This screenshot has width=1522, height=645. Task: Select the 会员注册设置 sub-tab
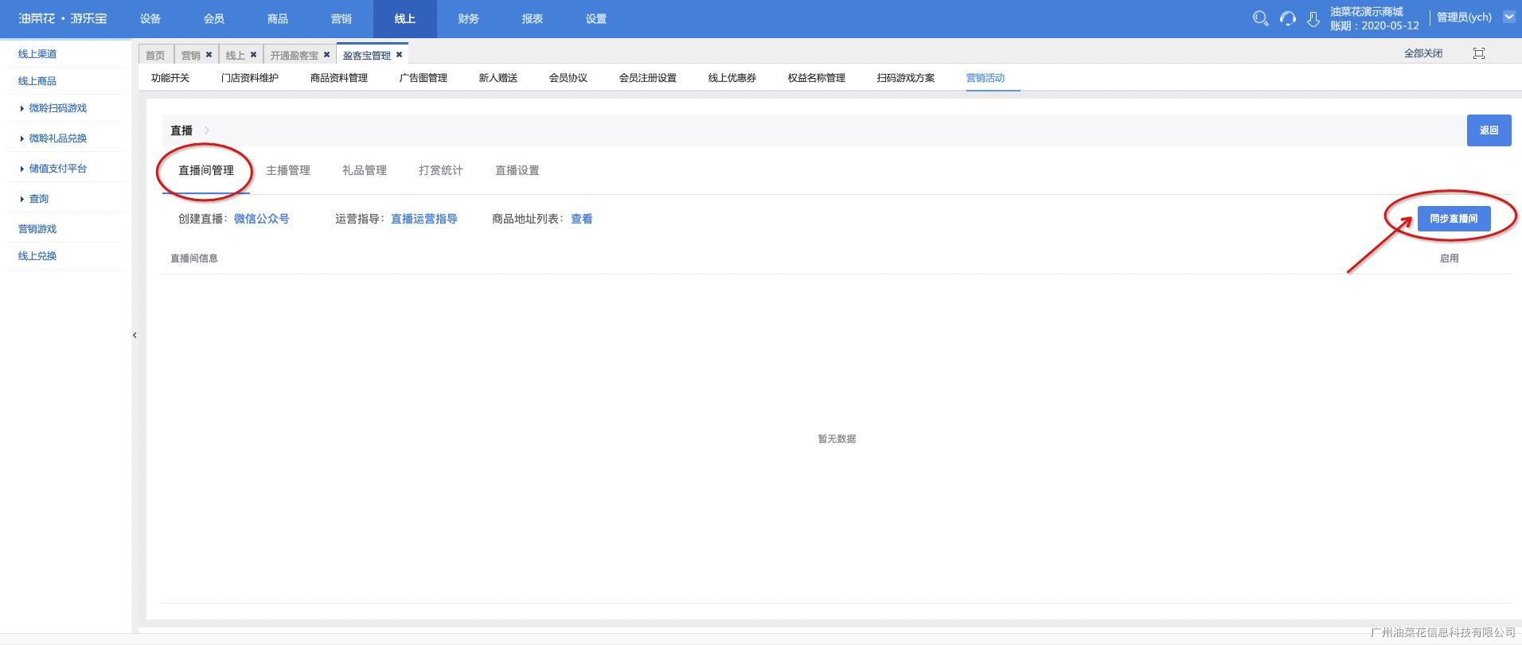coord(648,78)
